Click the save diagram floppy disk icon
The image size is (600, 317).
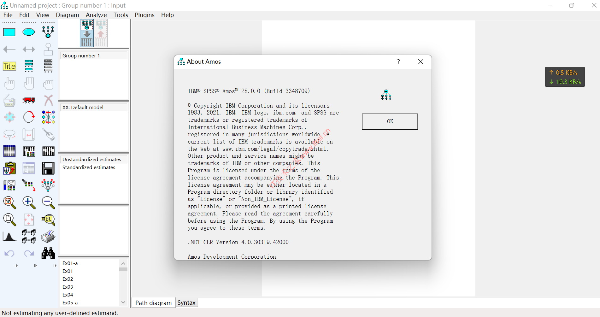(48, 168)
